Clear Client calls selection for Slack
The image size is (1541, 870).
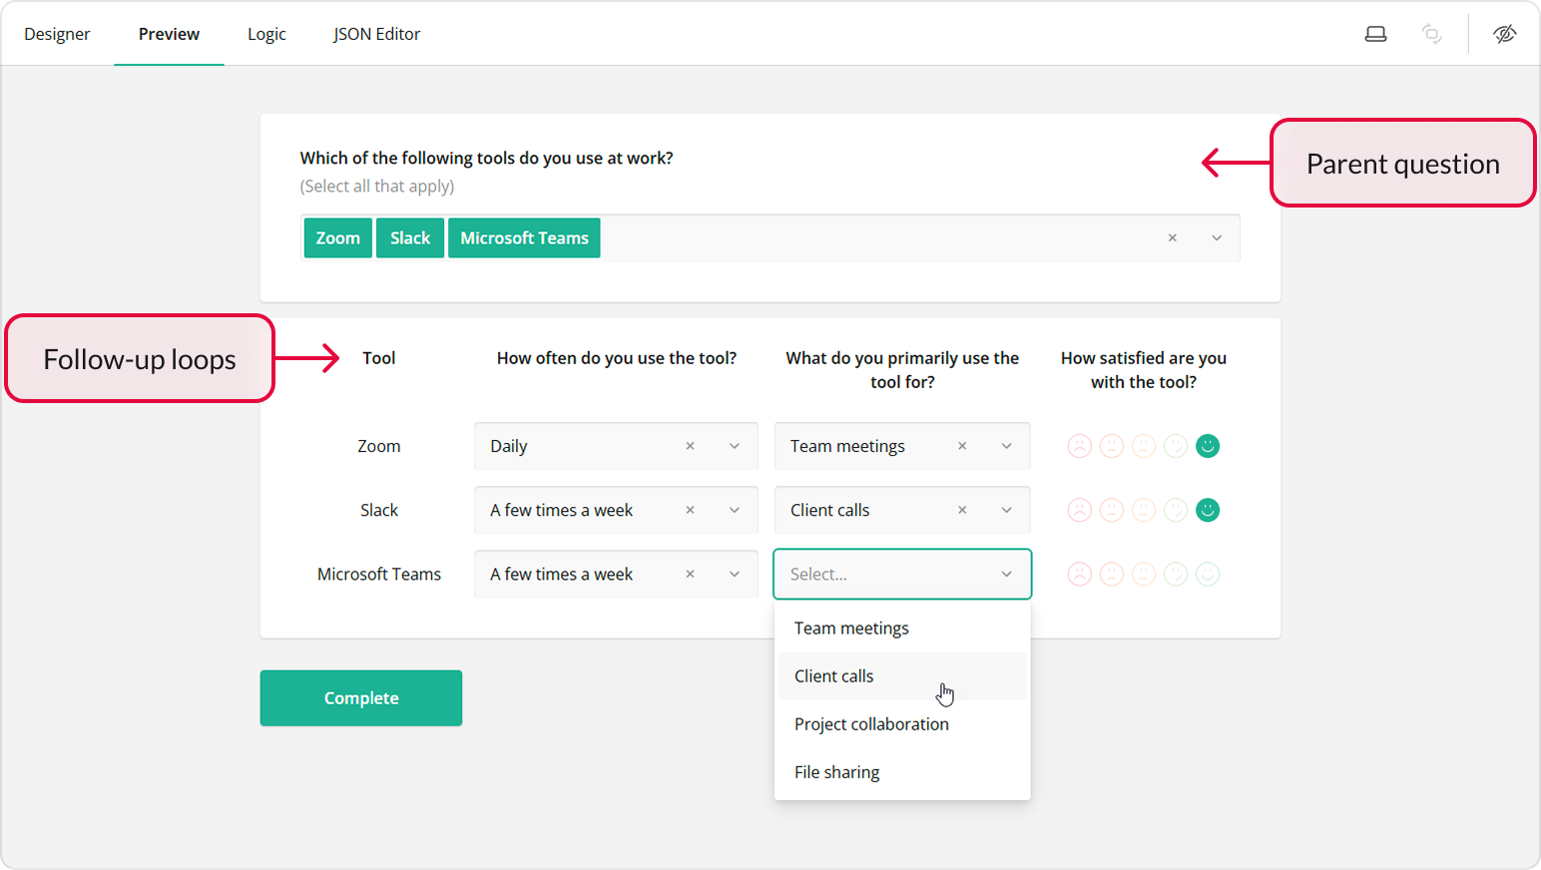[962, 510]
